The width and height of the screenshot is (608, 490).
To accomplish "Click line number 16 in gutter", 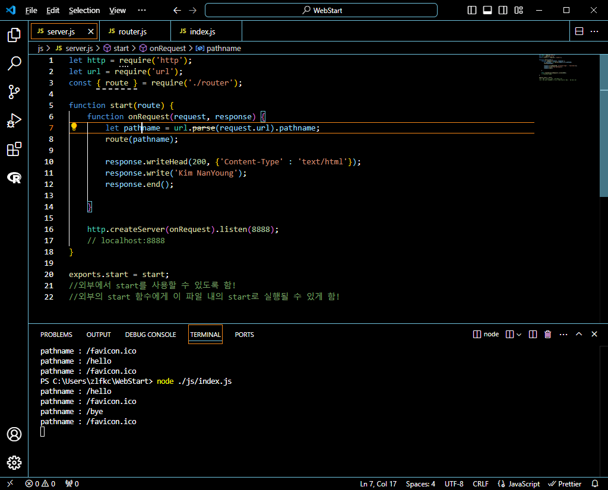I will [x=49, y=230].
